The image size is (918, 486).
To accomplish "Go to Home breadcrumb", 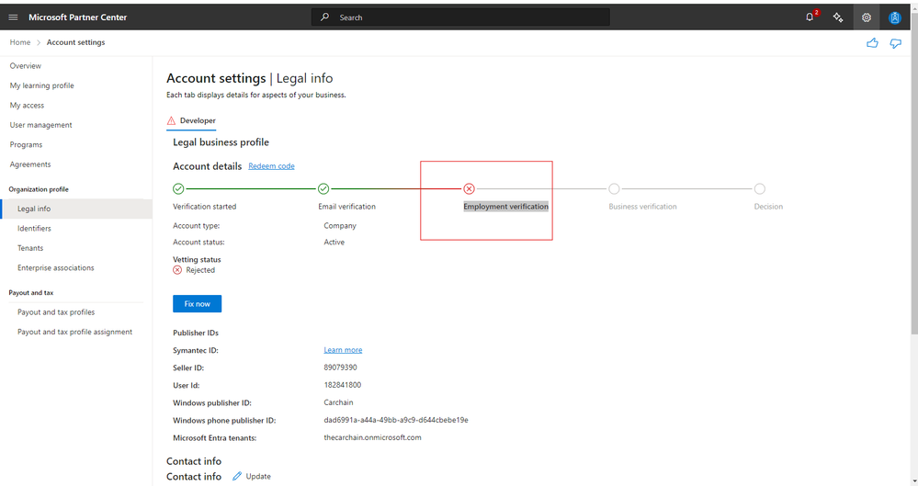I will (x=20, y=42).
